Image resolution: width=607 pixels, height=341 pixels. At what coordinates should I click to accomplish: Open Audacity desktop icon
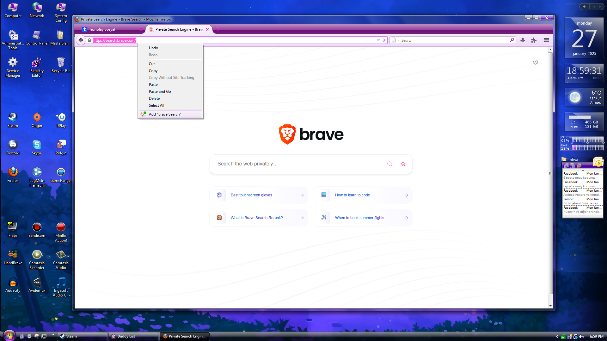(x=13, y=285)
